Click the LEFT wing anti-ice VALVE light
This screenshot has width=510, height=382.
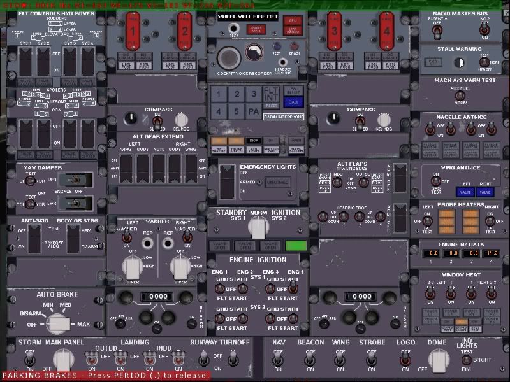click(x=465, y=192)
